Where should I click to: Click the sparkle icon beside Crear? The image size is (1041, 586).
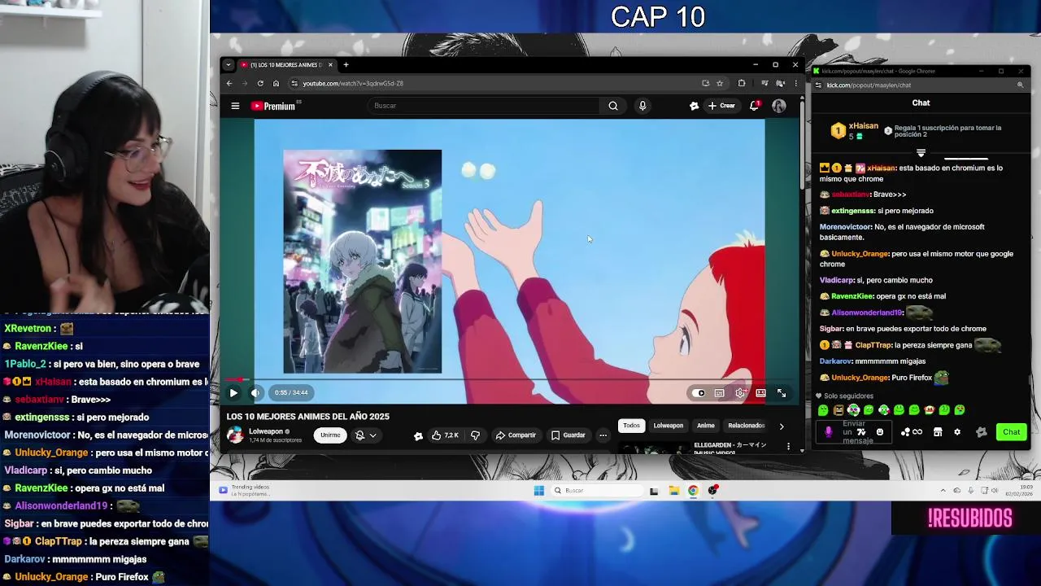pyautogui.click(x=694, y=106)
